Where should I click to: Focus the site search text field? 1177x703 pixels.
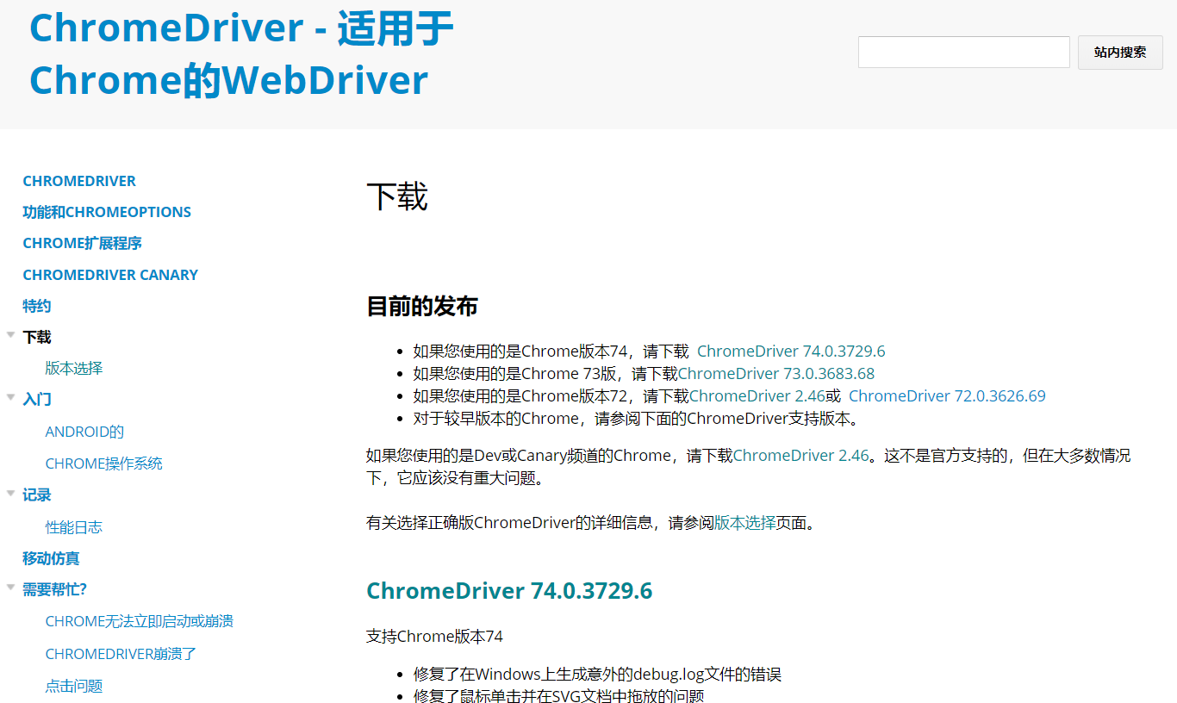tap(963, 53)
